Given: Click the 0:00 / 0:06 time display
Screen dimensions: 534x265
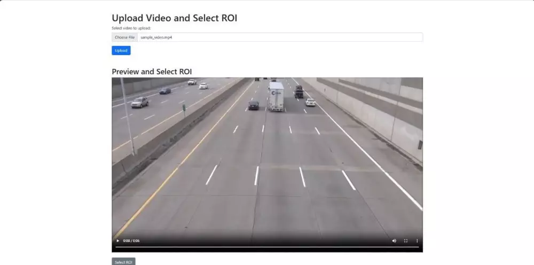Looking at the screenshot, I should coord(131,241).
